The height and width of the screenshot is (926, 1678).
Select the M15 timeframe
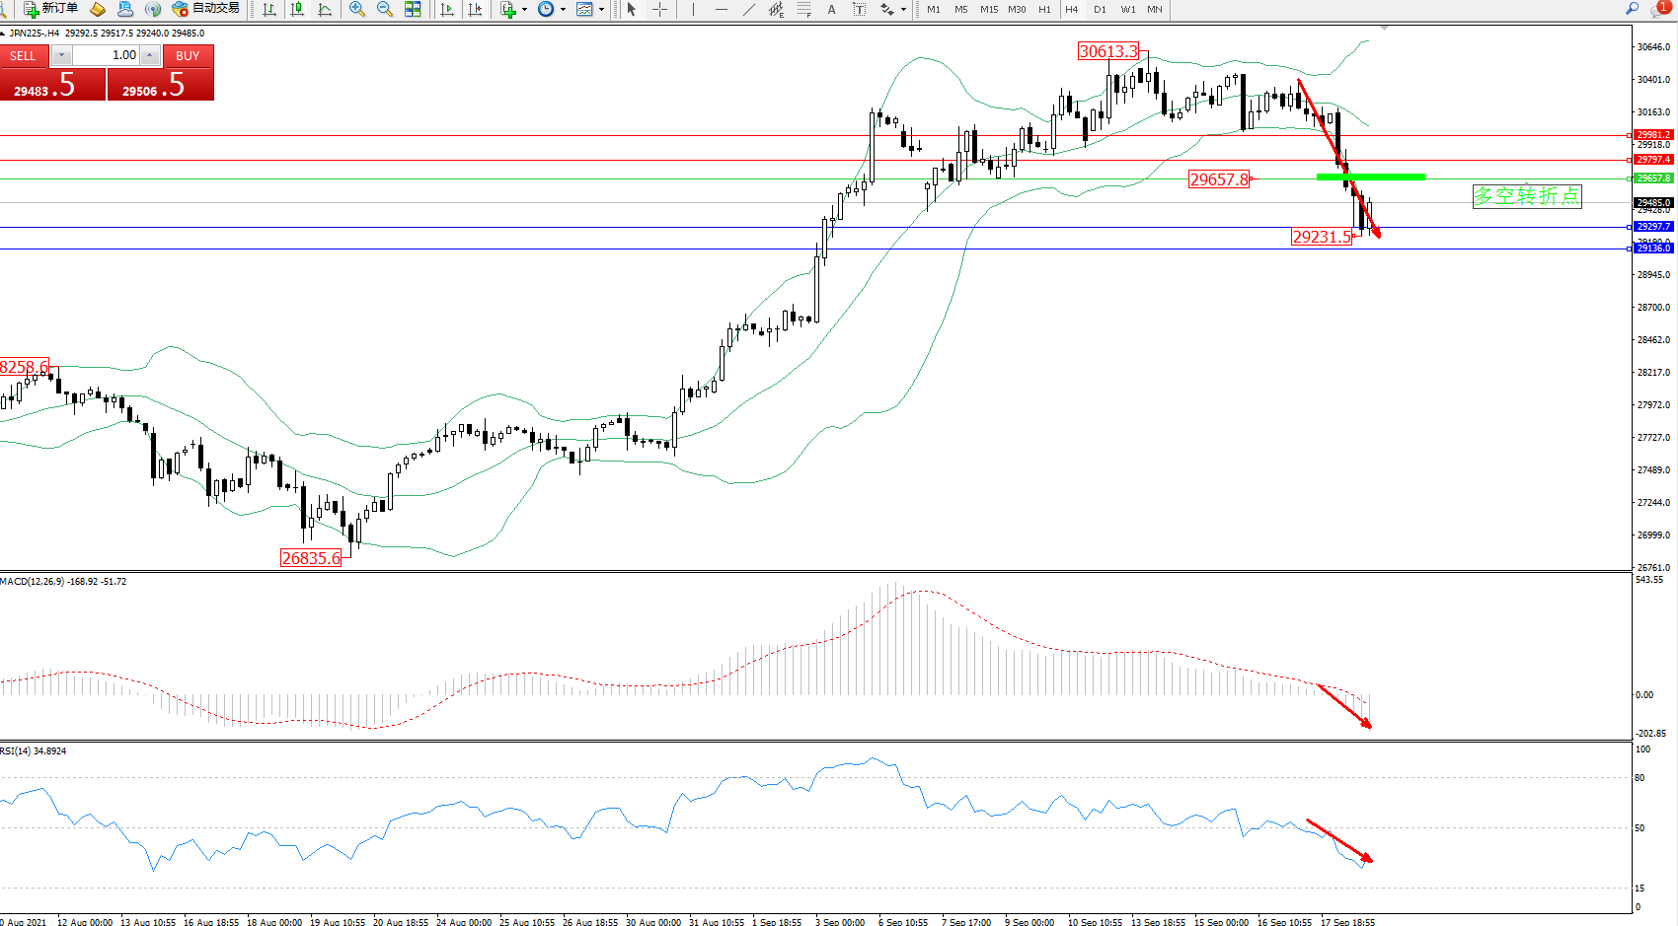pos(988,9)
